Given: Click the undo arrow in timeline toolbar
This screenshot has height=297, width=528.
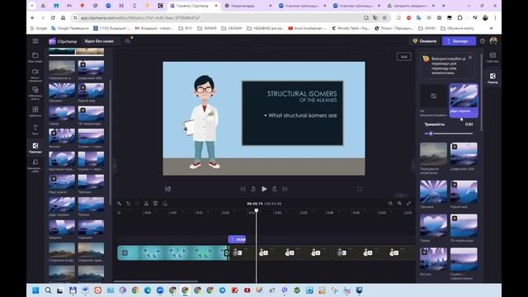Looking at the screenshot, I should click(x=129, y=204).
